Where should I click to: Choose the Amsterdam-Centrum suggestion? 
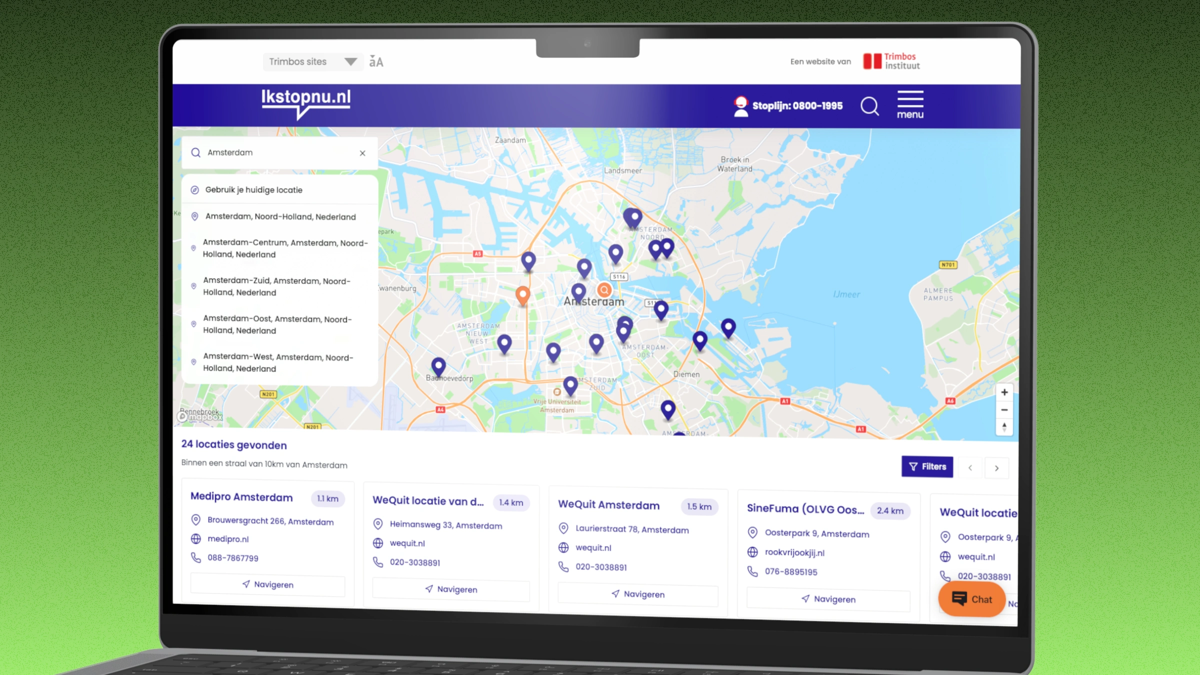(284, 248)
